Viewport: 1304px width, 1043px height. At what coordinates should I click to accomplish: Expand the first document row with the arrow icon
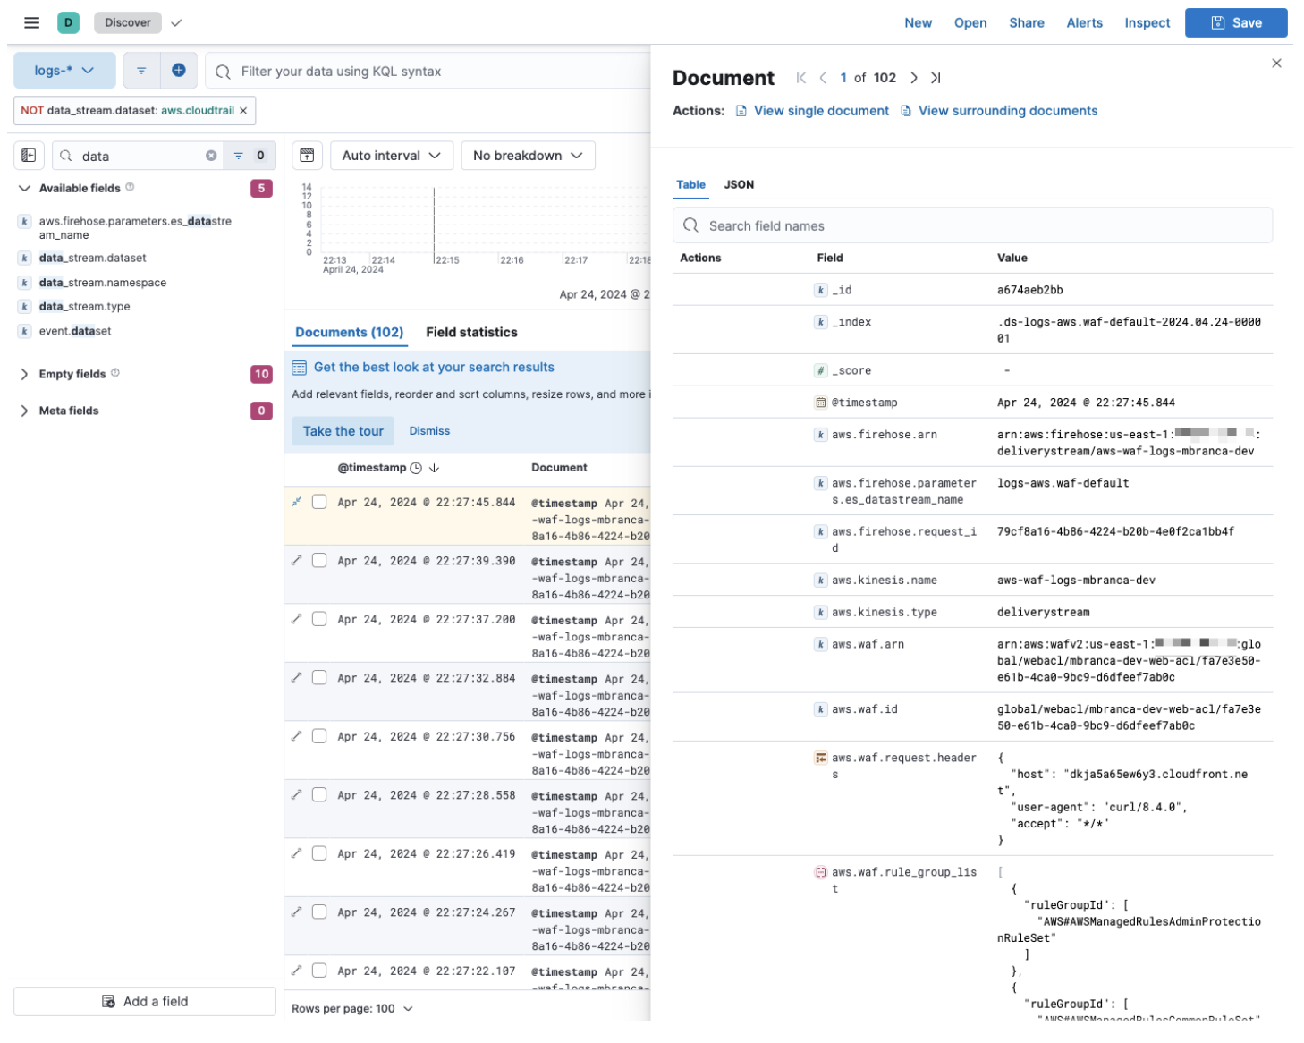(x=297, y=502)
